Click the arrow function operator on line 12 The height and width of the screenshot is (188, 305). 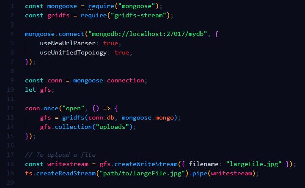pyautogui.click(x=107, y=109)
